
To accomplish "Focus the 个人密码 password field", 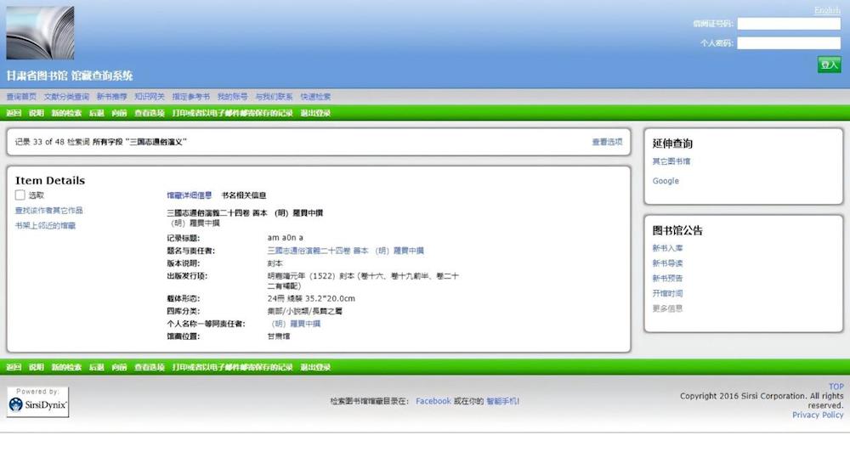I will [788, 42].
